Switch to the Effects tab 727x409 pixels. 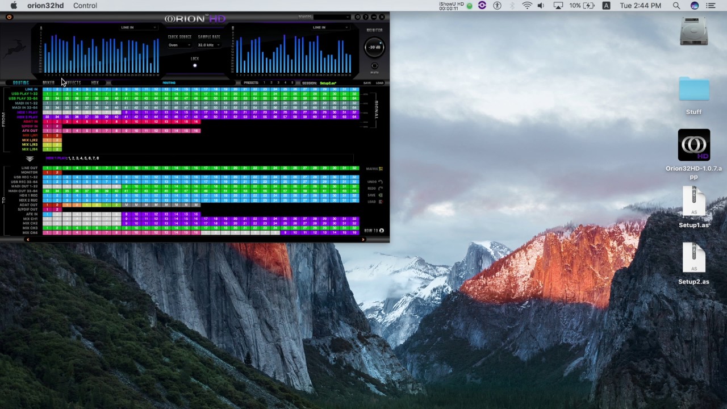[73, 83]
